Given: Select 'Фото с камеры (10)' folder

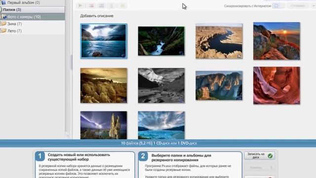Looking at the screenshot, I should click(x=32, y=17).
